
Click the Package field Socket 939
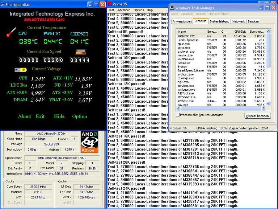click(x=51, y=144)
